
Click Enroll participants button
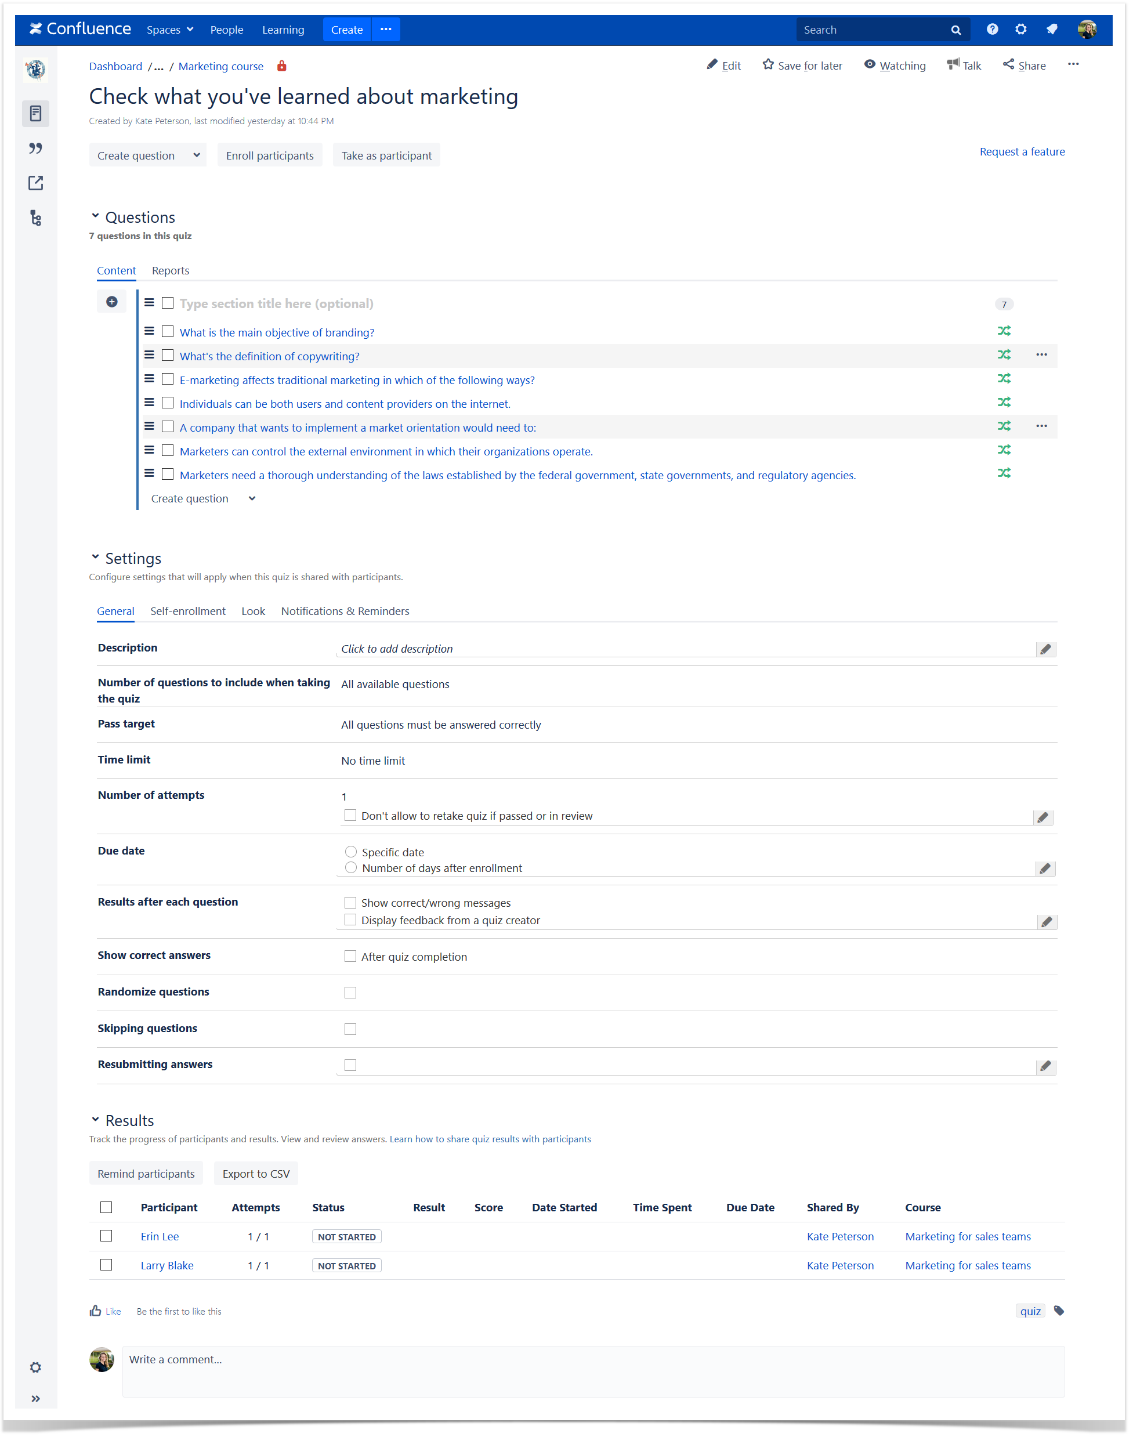[x=271, y=155]
